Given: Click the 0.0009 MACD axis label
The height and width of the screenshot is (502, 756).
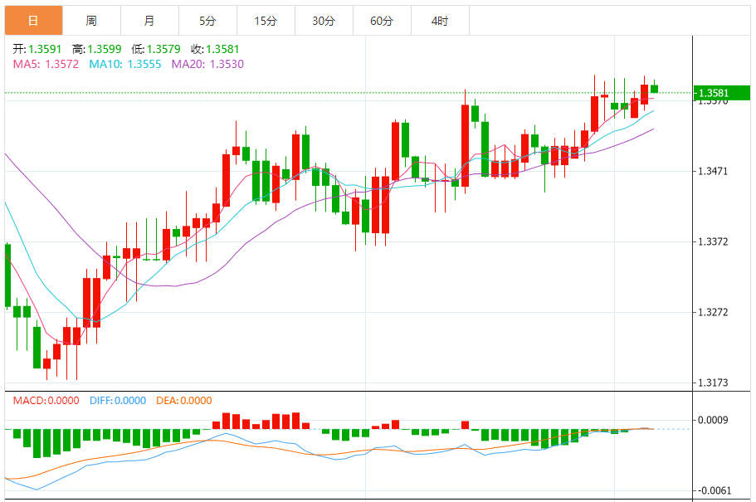Looking at the screenshot, I should pos(713,420).
